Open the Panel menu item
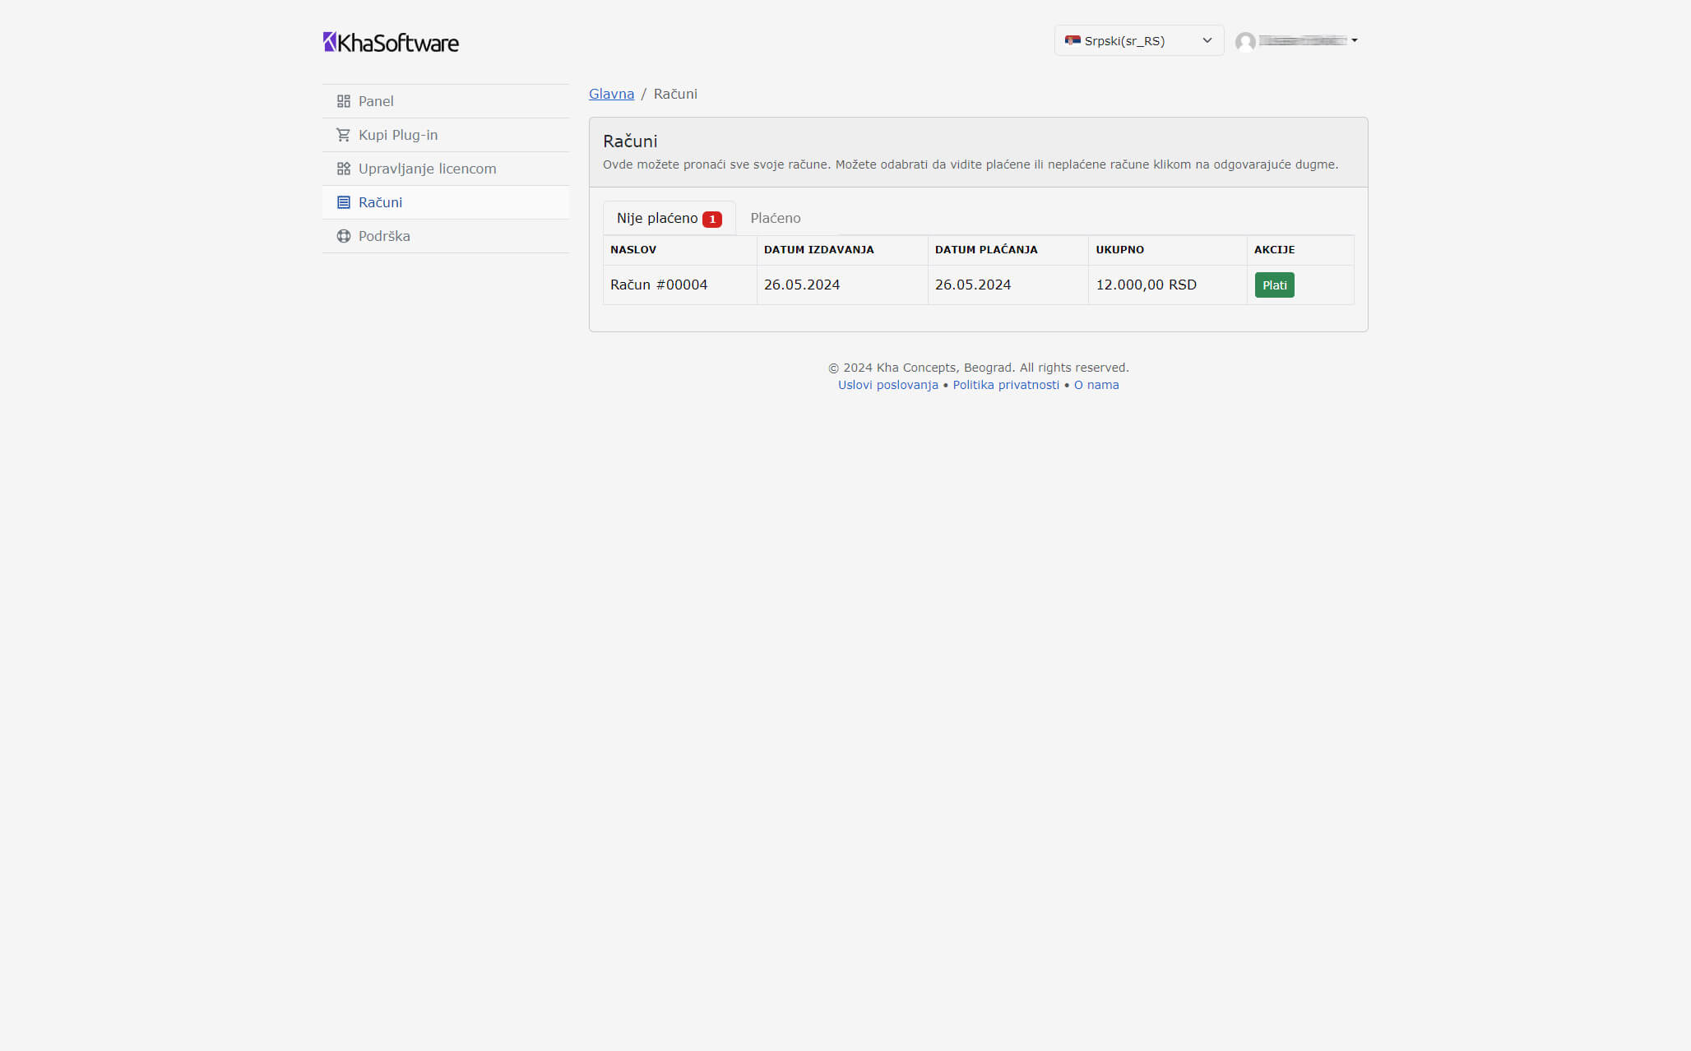This screenshot has width=1691, height=1051. point(446,101)
